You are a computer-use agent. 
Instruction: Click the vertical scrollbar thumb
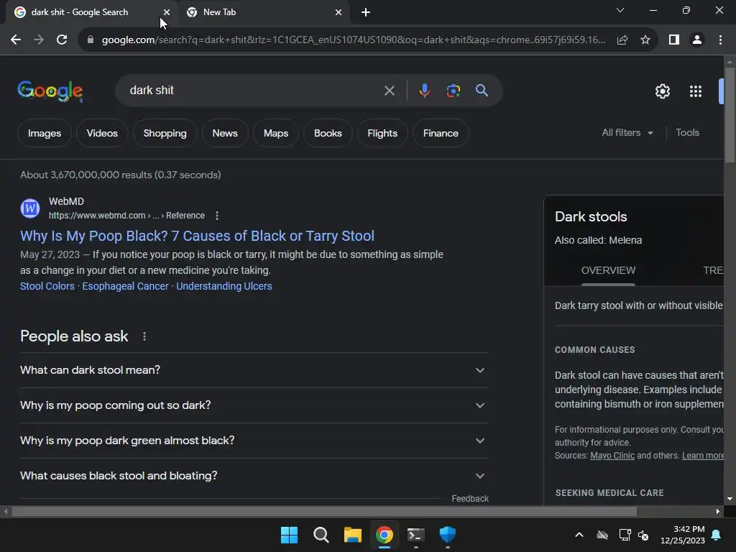(x=730, y=115)
